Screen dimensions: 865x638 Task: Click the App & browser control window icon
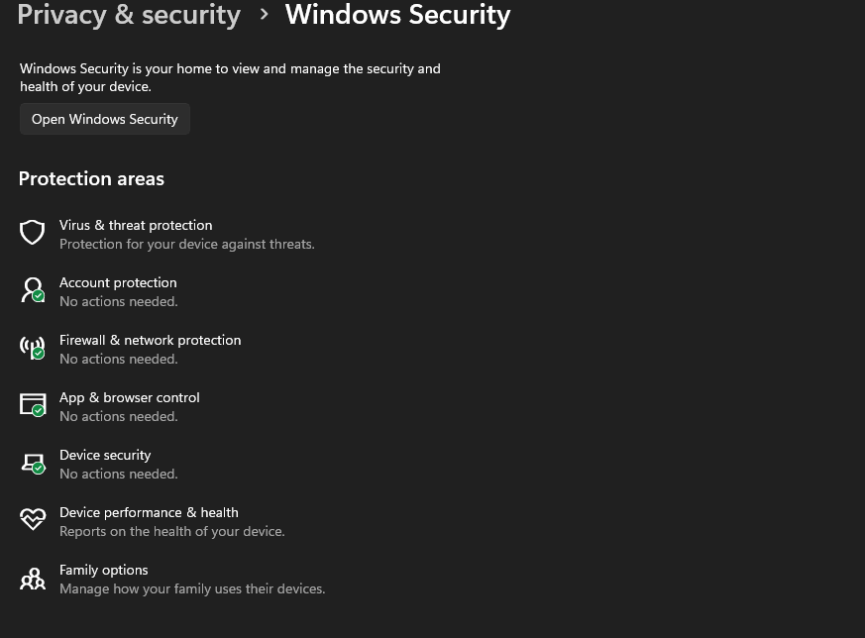point(33,405)
